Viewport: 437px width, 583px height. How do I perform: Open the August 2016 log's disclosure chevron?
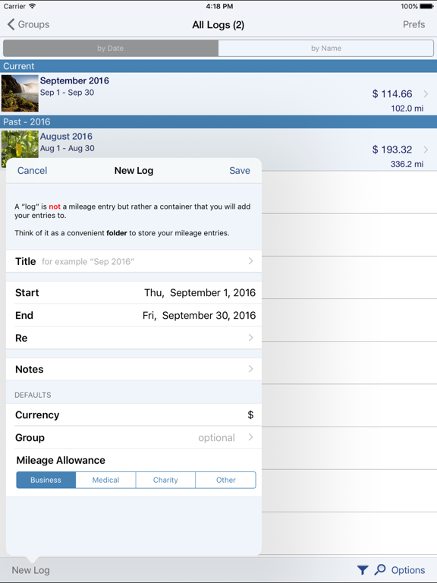pyautogui.click(x=426, y=150)
